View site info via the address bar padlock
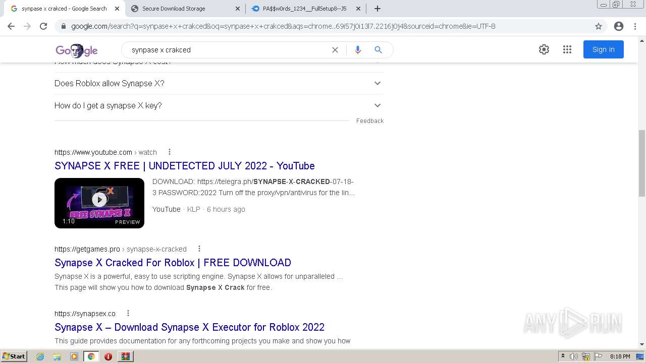Screen dimensions: 646x363 [64, 26]
